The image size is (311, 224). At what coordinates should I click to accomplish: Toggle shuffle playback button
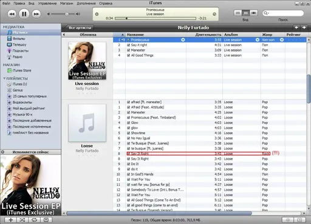coord(22,220)
